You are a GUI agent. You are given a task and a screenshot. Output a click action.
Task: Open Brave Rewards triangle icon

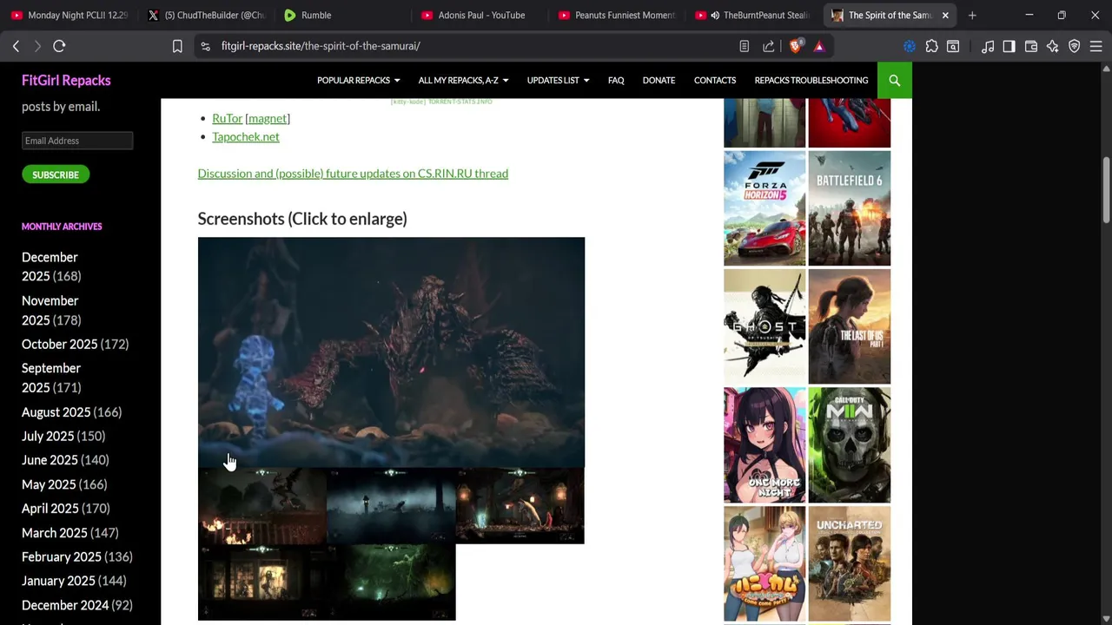[x=819, y=46]
